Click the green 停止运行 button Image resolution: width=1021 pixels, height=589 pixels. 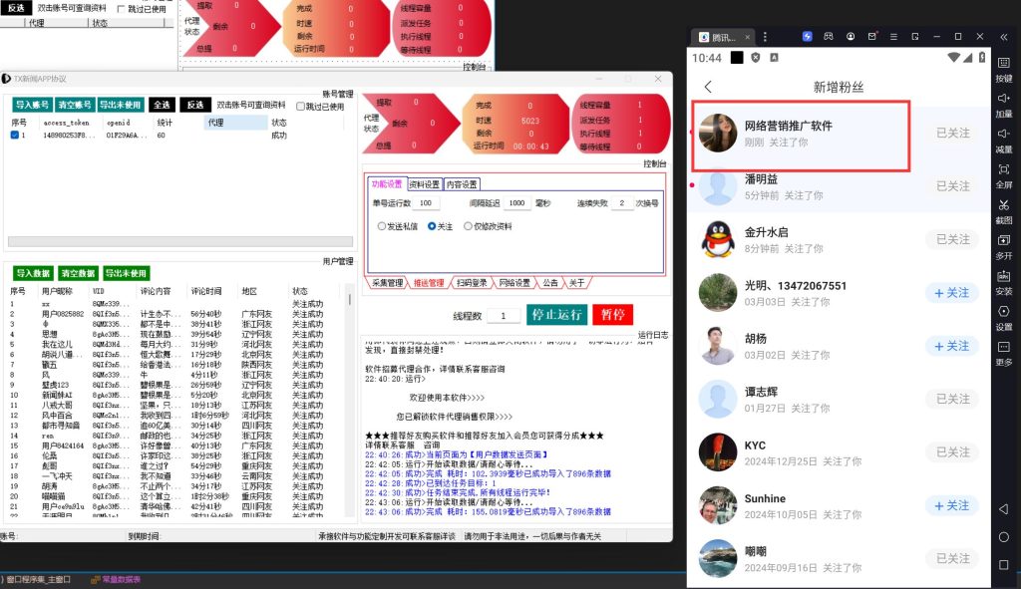556,315
